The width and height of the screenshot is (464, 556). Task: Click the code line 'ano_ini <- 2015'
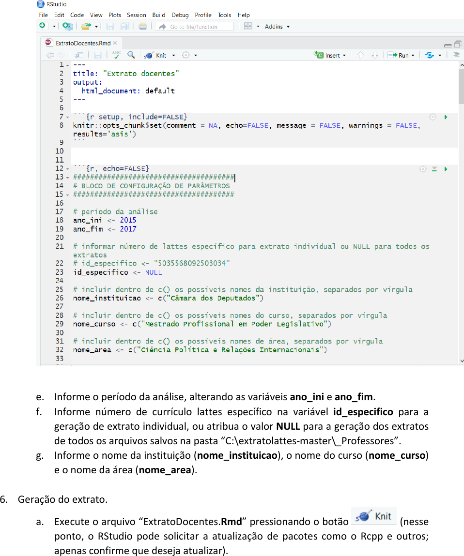105,220
